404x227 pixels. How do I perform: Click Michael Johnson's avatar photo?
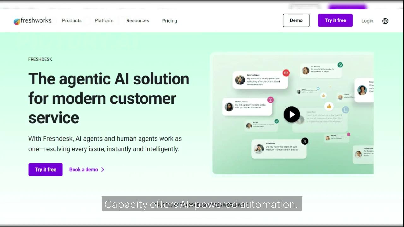(x=229, y=107)
